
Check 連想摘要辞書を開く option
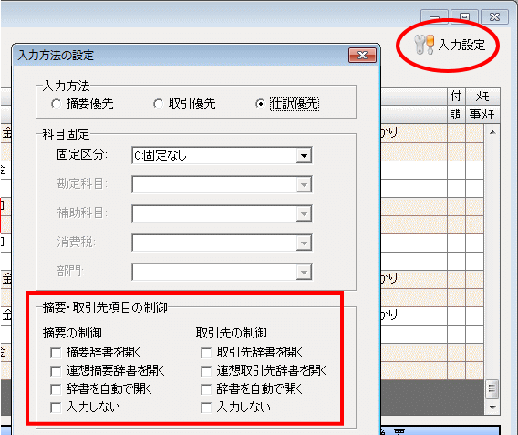click(56, 371)
